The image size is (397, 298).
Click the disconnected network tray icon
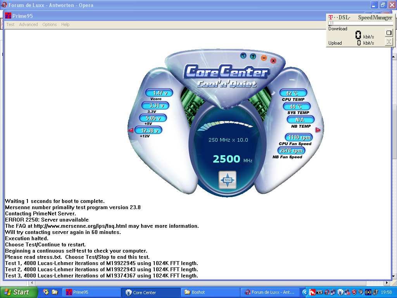point(347,292)
